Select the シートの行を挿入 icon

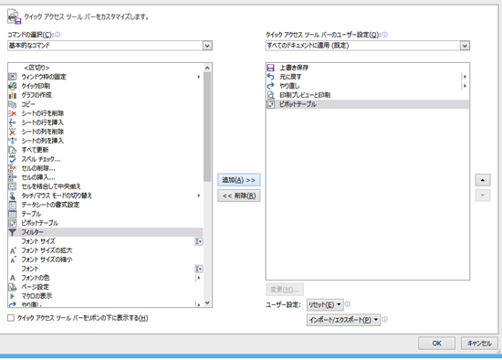click(12, 122)
